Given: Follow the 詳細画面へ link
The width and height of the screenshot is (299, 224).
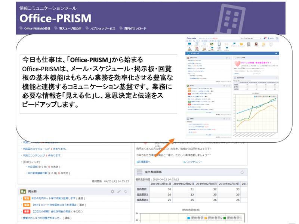Looking at the screenshot, I should (144, 162).
